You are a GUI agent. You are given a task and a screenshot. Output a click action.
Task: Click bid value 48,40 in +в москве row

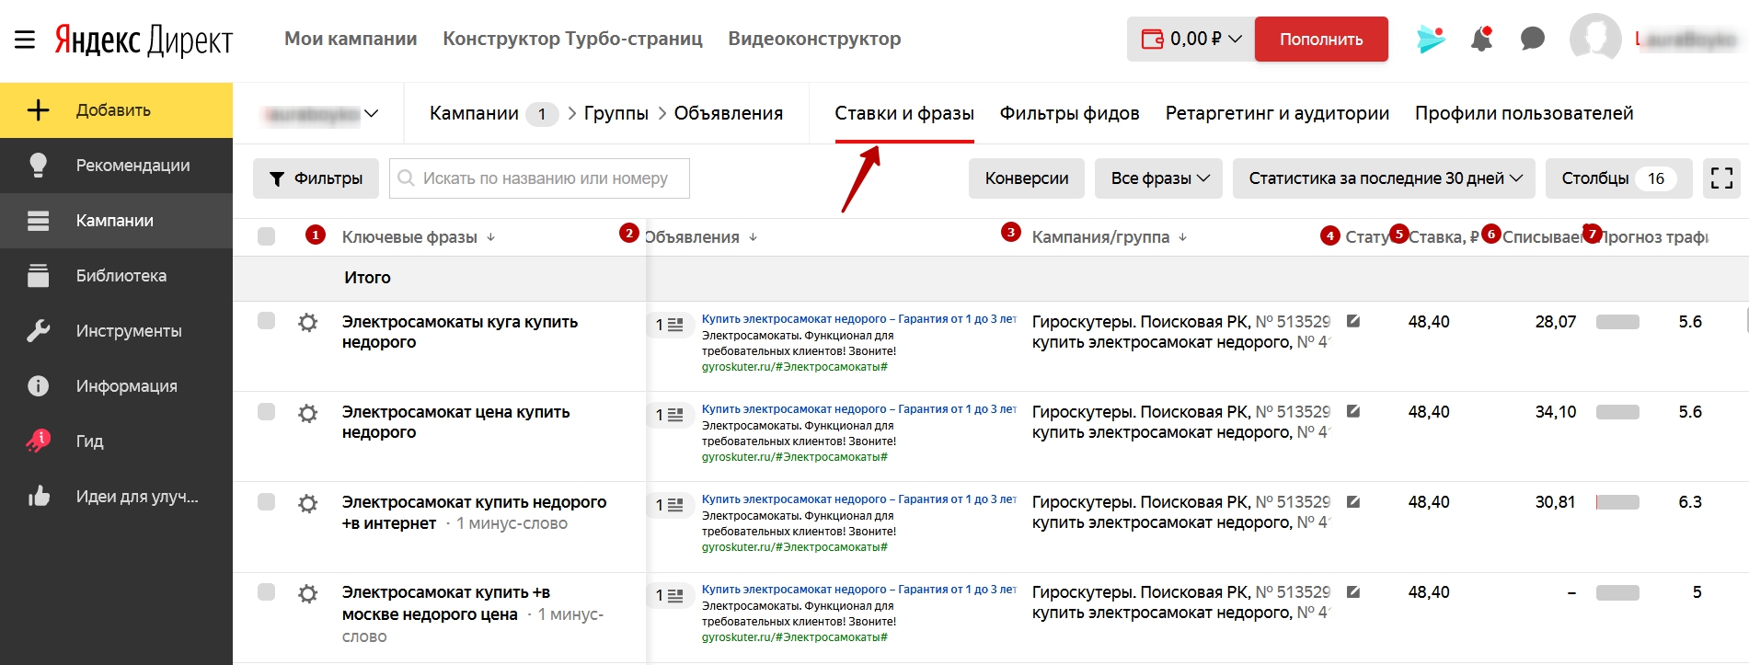1429,592
